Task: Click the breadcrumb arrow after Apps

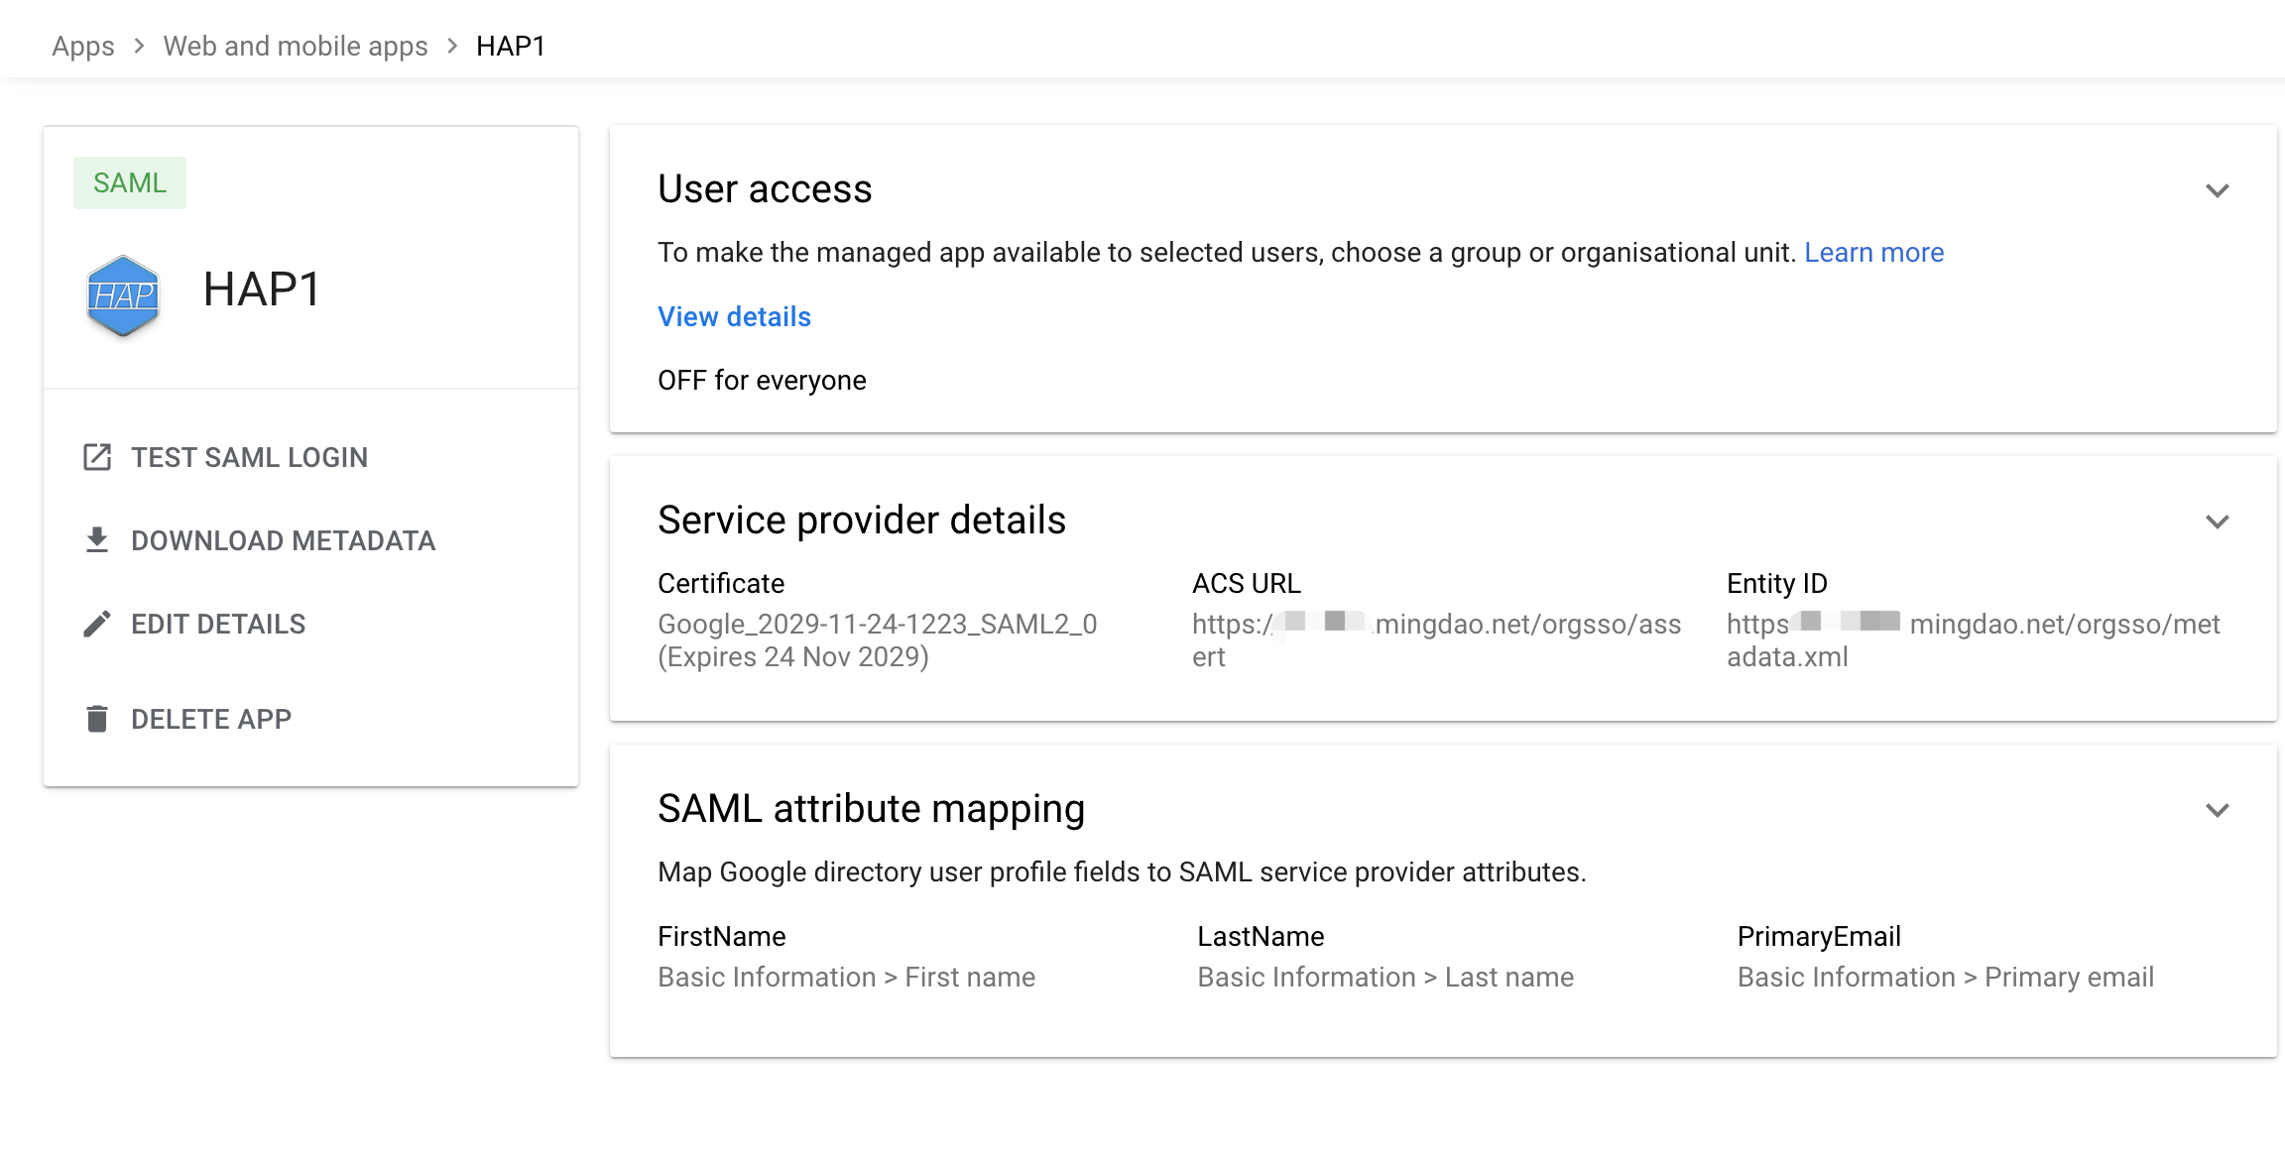Action: pyautogui.click(x=139, y=46)
